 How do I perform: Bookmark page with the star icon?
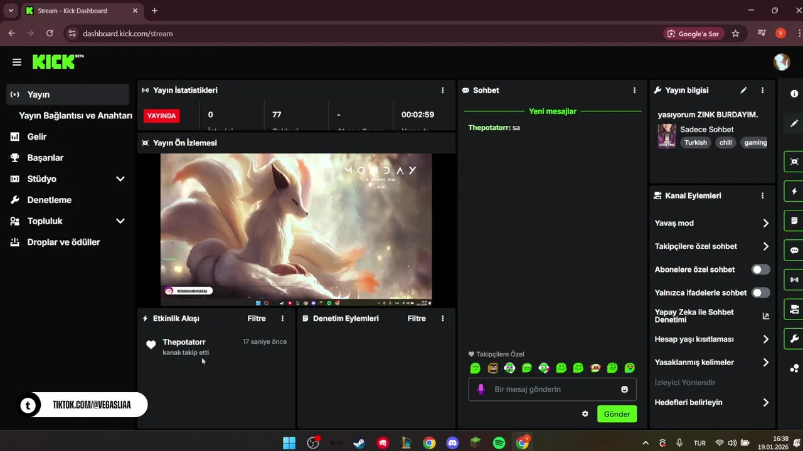coord(735,33)
